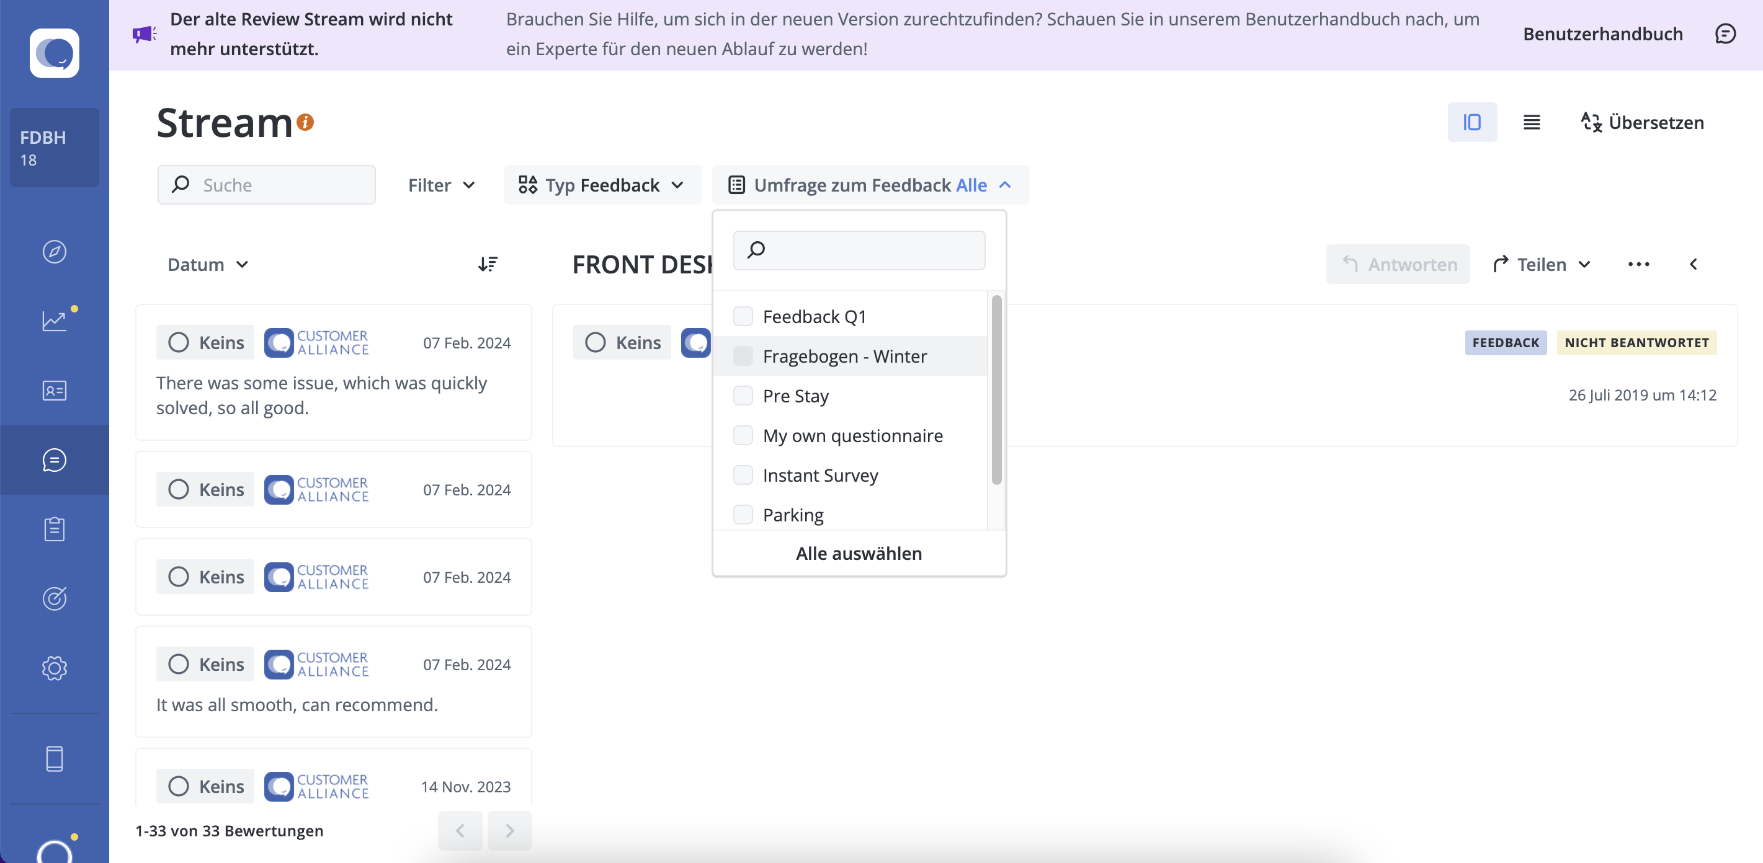
Task: Click the Suche search field
Action: pyautogui.click(x=266, y=185)
